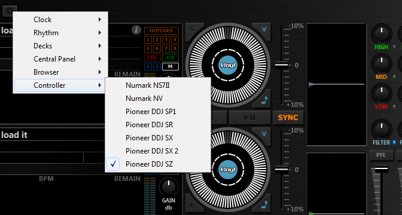402x215 pixels.
Task: Pick Pioneer DDJ SX 2 from the list
Action: click(158, 151)
